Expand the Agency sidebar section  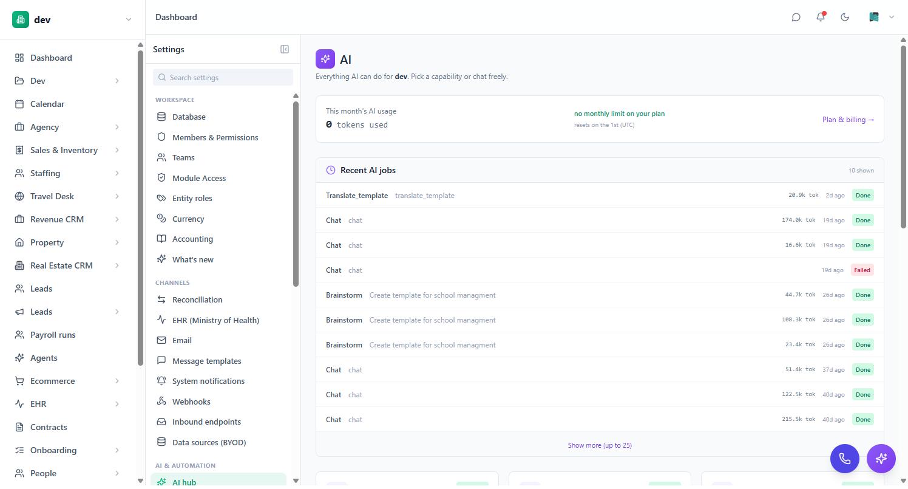117,127
